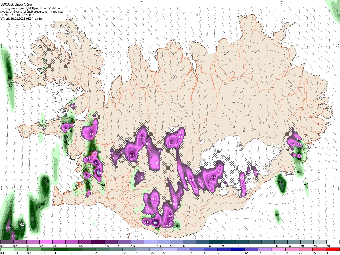This screenshot has width=340, height=255.
Task: Click the pale grey 25–30 swatch in the upper scale
Action: tap(320, 242)
